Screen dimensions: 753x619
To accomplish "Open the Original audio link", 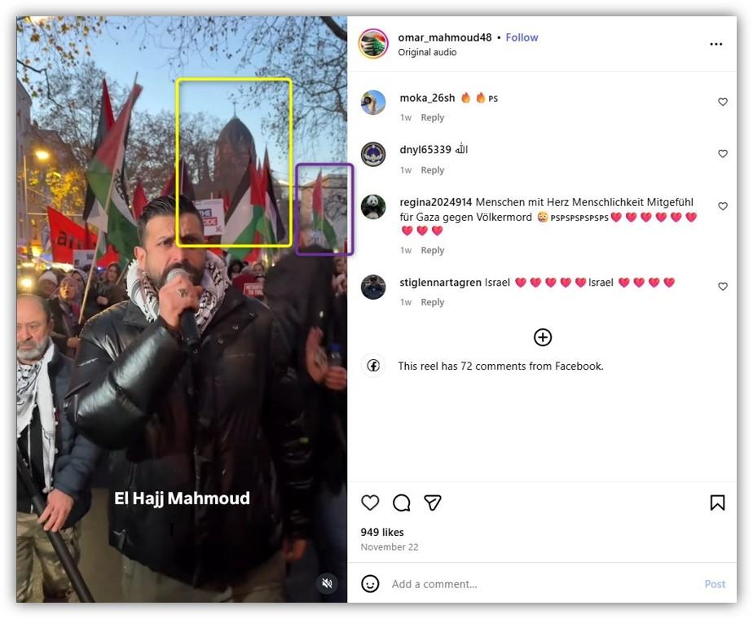I will point(427,52).
